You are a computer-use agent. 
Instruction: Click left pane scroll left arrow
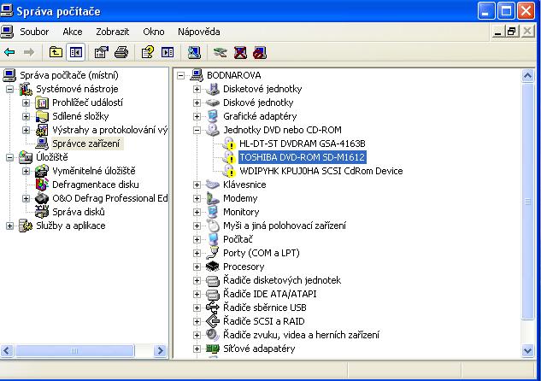pos(7,350)
